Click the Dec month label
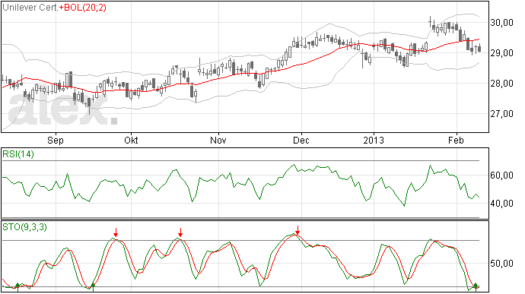525x294 pixels. (301, 140)
